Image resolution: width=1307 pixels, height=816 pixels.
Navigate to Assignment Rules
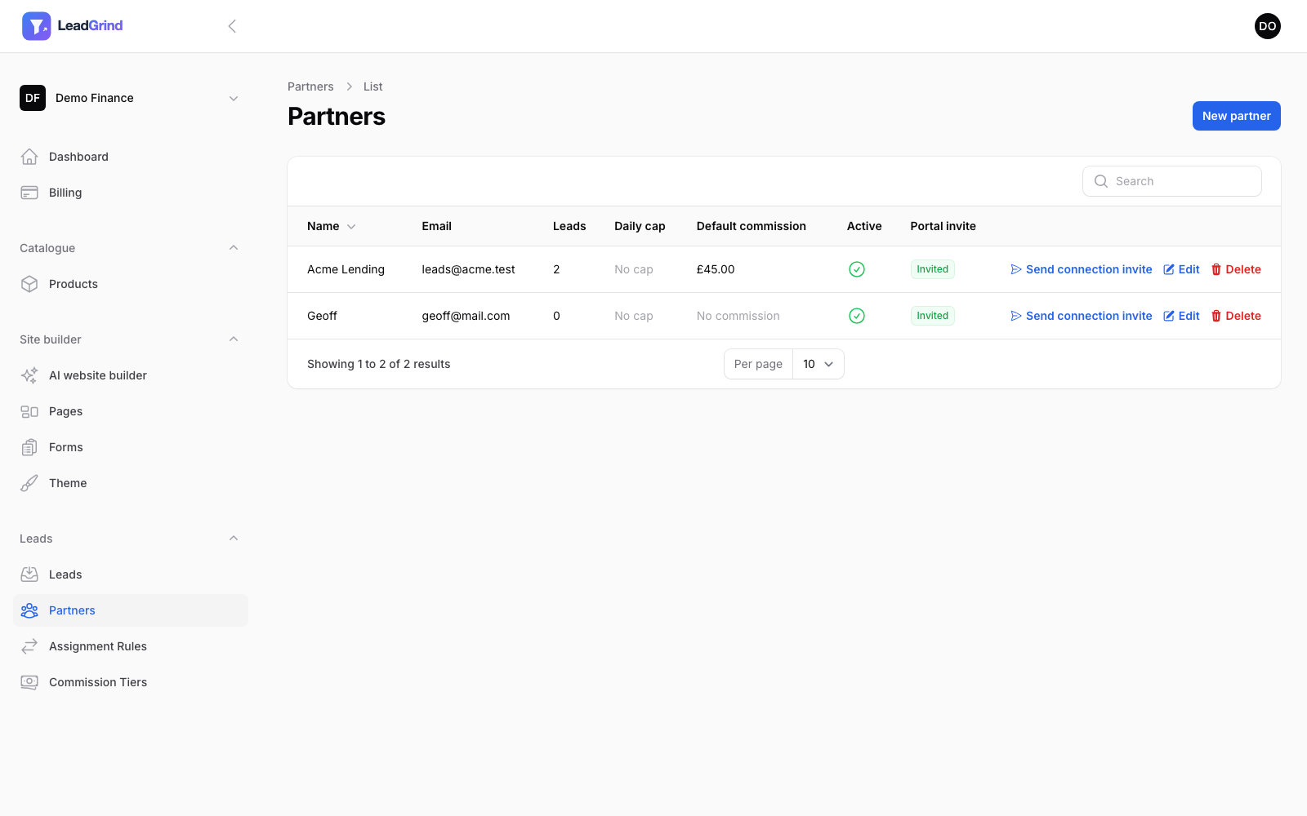(x=131, y=646)
